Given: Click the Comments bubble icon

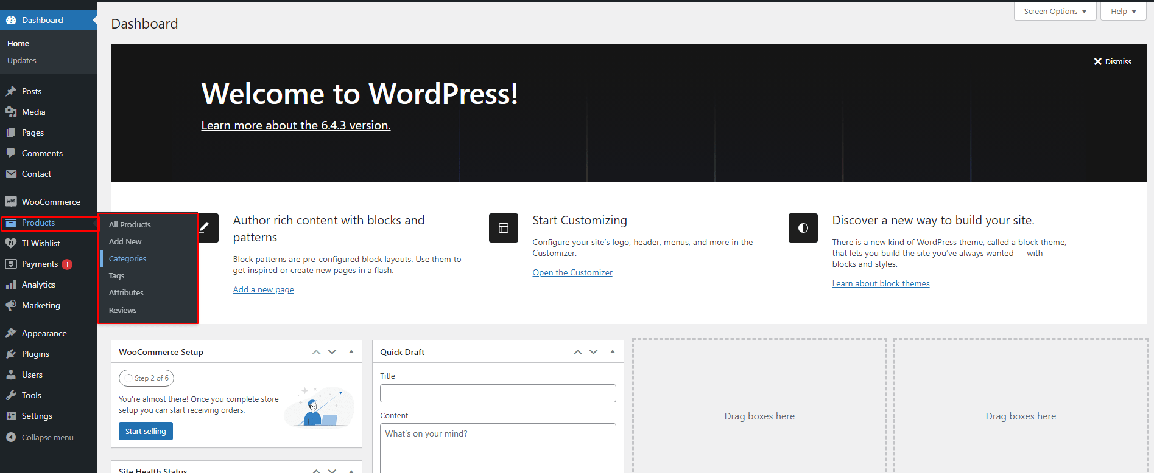Looking at the screenshot, I should tap(11, 153).
